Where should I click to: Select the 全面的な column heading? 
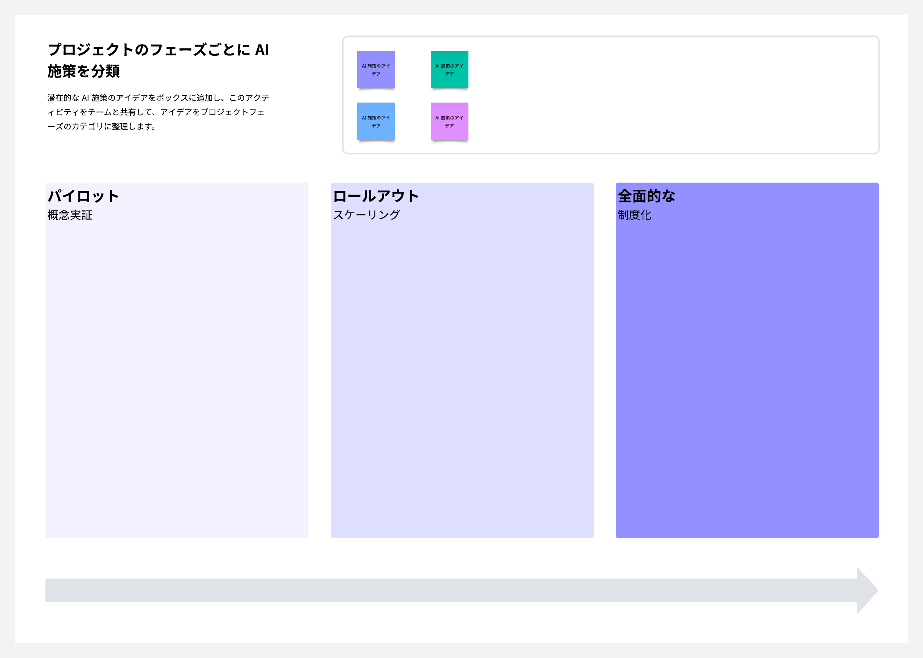click(x=646, y=196)
